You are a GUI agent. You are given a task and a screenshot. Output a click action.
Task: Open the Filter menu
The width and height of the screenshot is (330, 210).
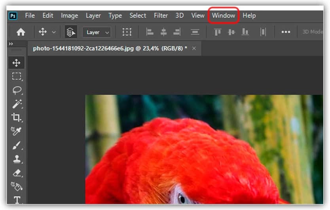(x=161, y=15)
